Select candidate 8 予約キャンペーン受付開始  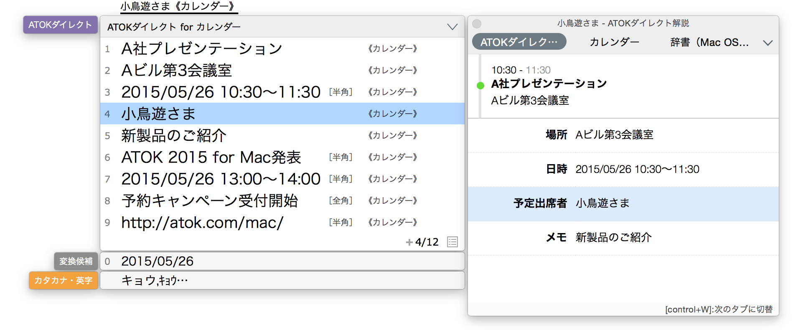coord(282,201)
